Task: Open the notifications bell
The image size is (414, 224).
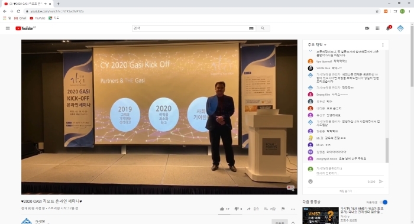Action: tap(388, 28)
